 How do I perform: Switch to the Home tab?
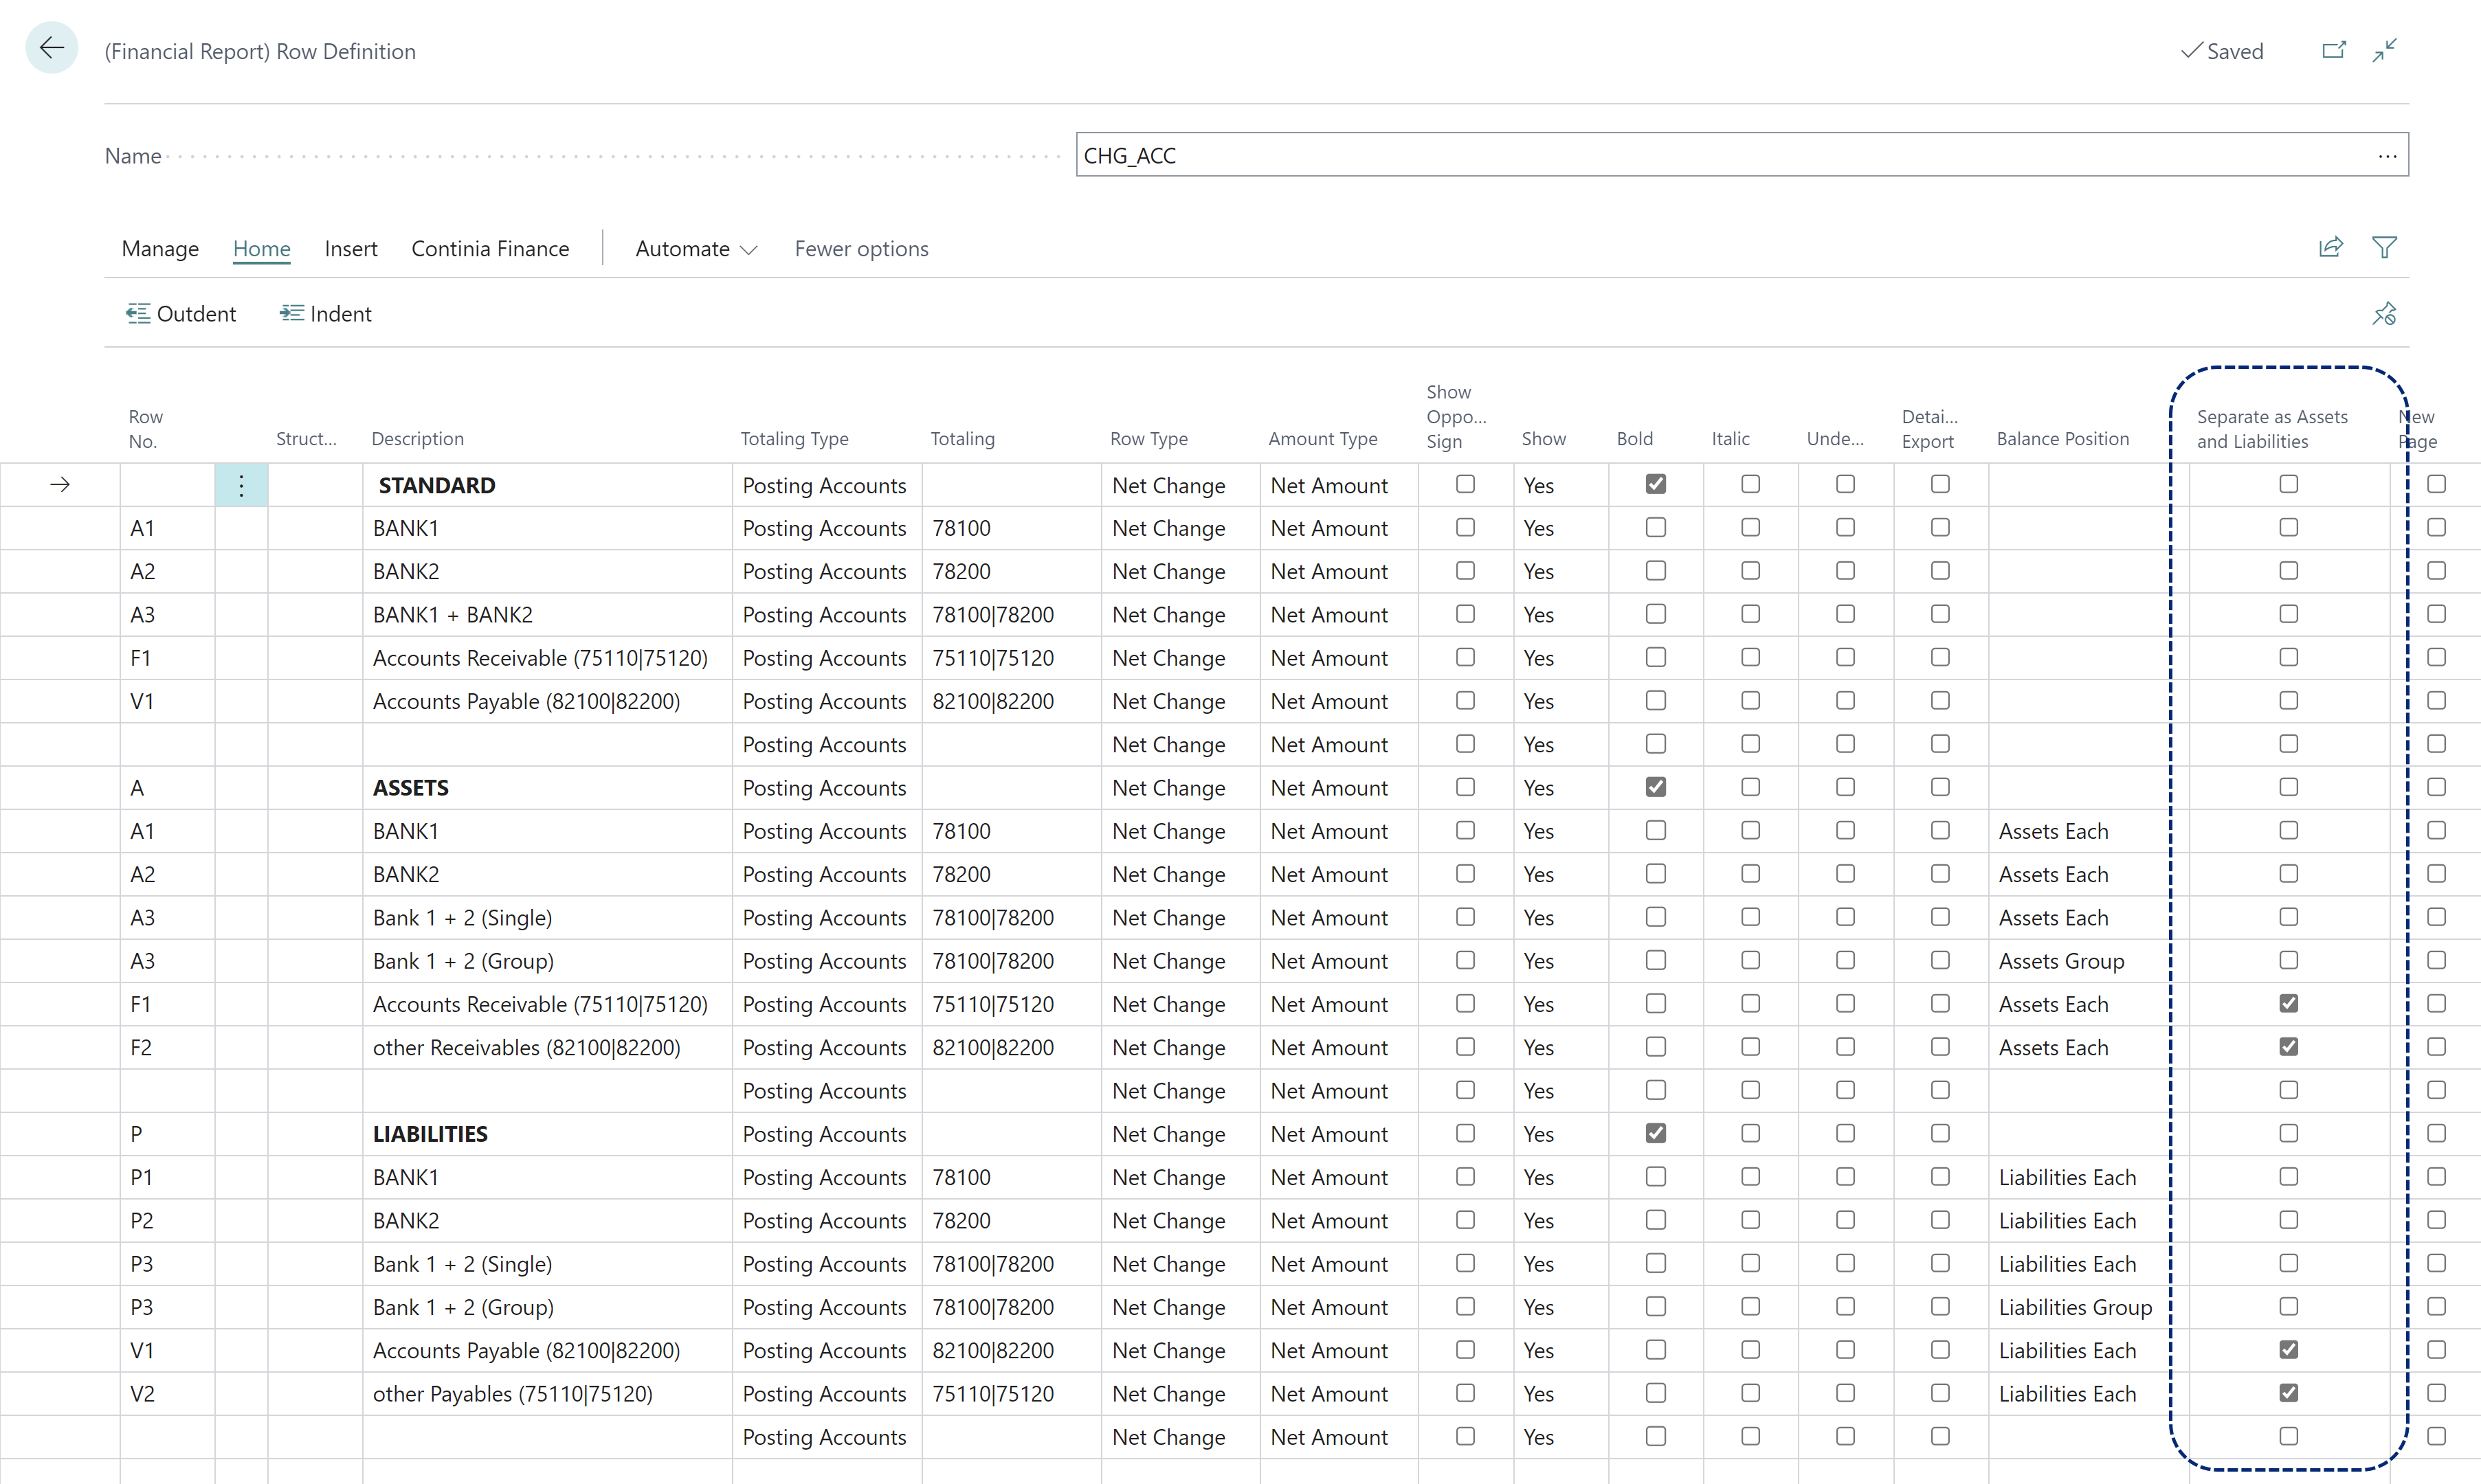click(x=262, y=249)
